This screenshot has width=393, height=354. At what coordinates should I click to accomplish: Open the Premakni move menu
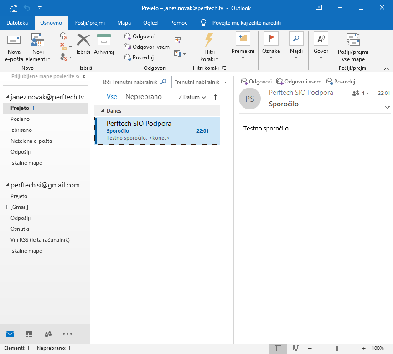243,47
